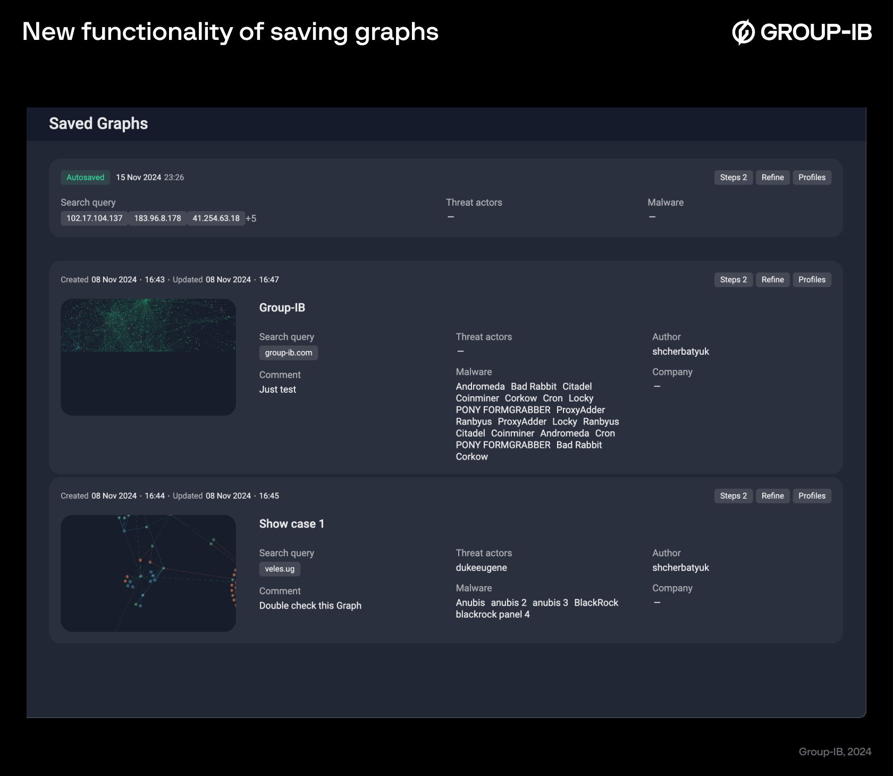Select the 102.17.104.137 search query chip
Viewport: 893px width, 776px height.
coord(94,218)
